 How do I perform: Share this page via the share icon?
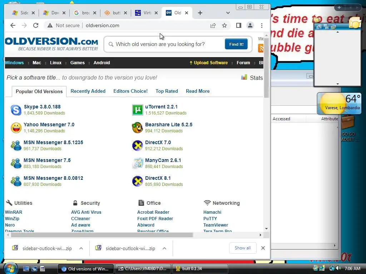(213, 25)
